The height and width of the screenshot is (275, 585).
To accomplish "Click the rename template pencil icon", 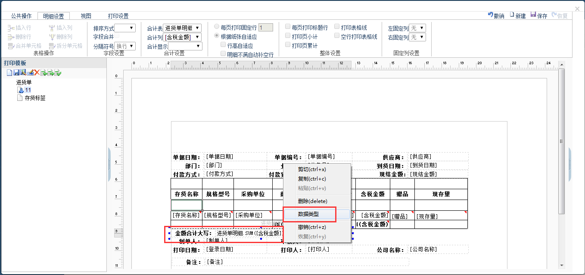I will pyautogui.click(x=30, y=73).
